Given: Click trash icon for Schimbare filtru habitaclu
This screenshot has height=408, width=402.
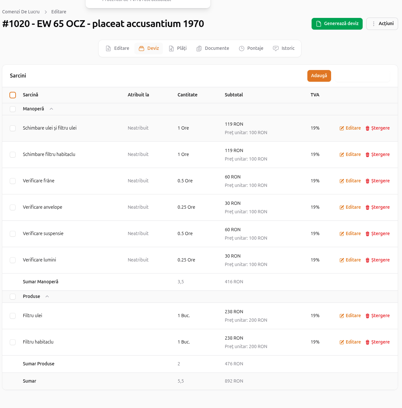Looking at the screenshot, I should 368,155.
